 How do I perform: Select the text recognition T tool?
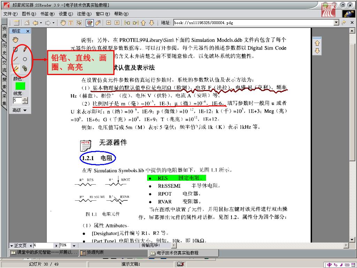[70, 23]
